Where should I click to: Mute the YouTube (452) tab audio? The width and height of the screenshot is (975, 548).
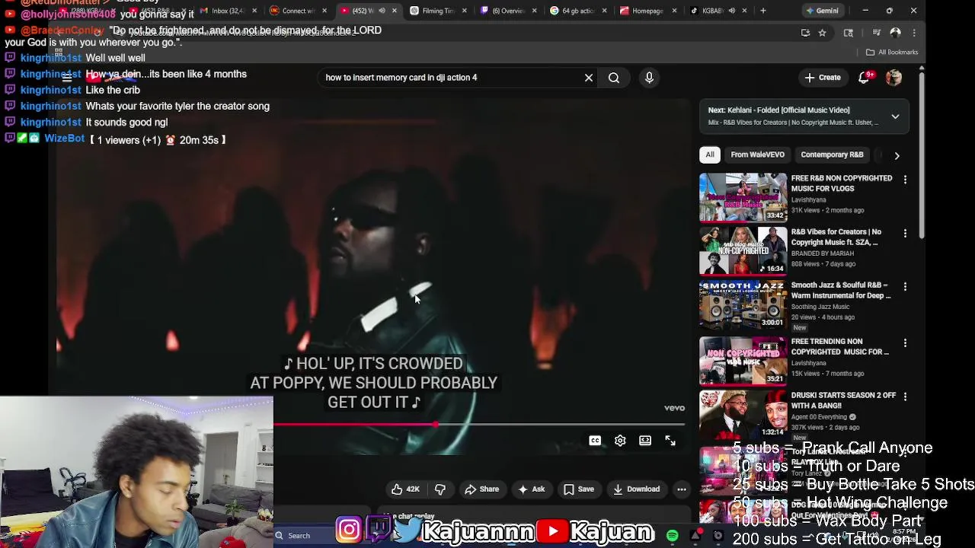382,11
